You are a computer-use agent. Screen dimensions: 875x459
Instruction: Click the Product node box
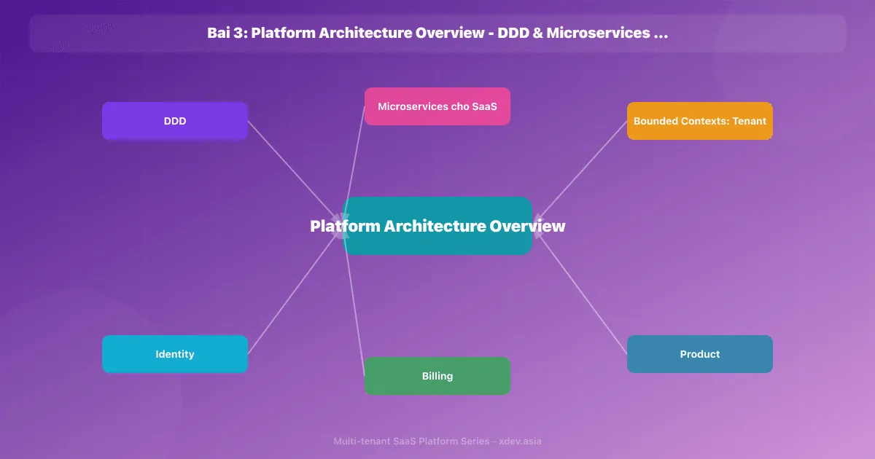click(x=700, y=354)
